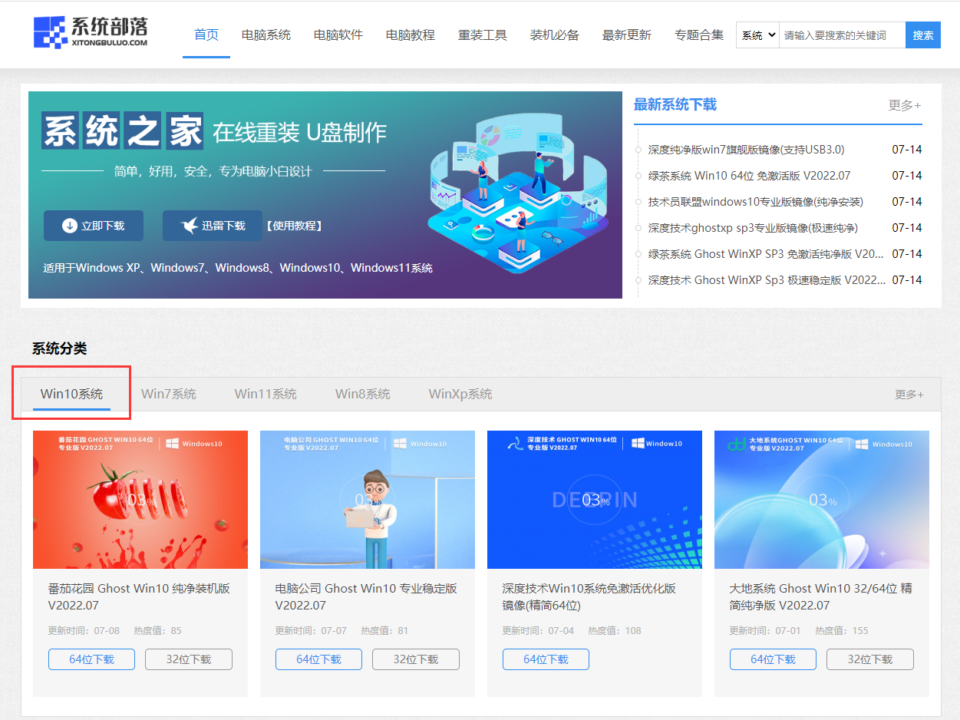Click the magnifier search icon
This screenshot has height=720, width=960.
(x=922, y=35)
